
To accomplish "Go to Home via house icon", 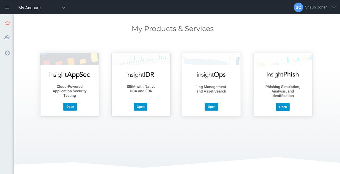I will [7, 23].
